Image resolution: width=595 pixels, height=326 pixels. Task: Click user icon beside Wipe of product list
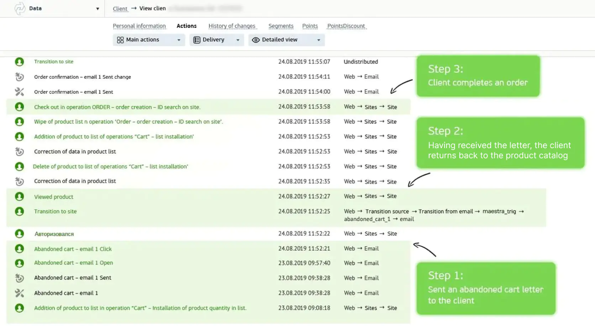click(19, 122)
